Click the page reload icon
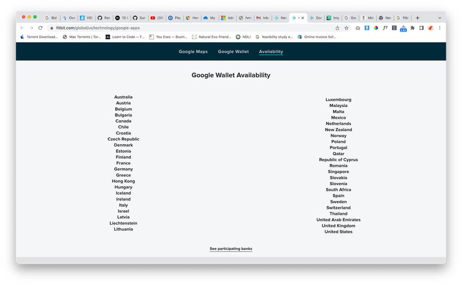This screenshot has height=285, width=462. pyautogui.click(x=40, y=28)
